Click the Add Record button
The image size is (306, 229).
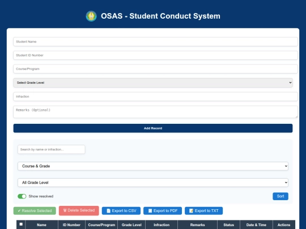click(153, 128)
